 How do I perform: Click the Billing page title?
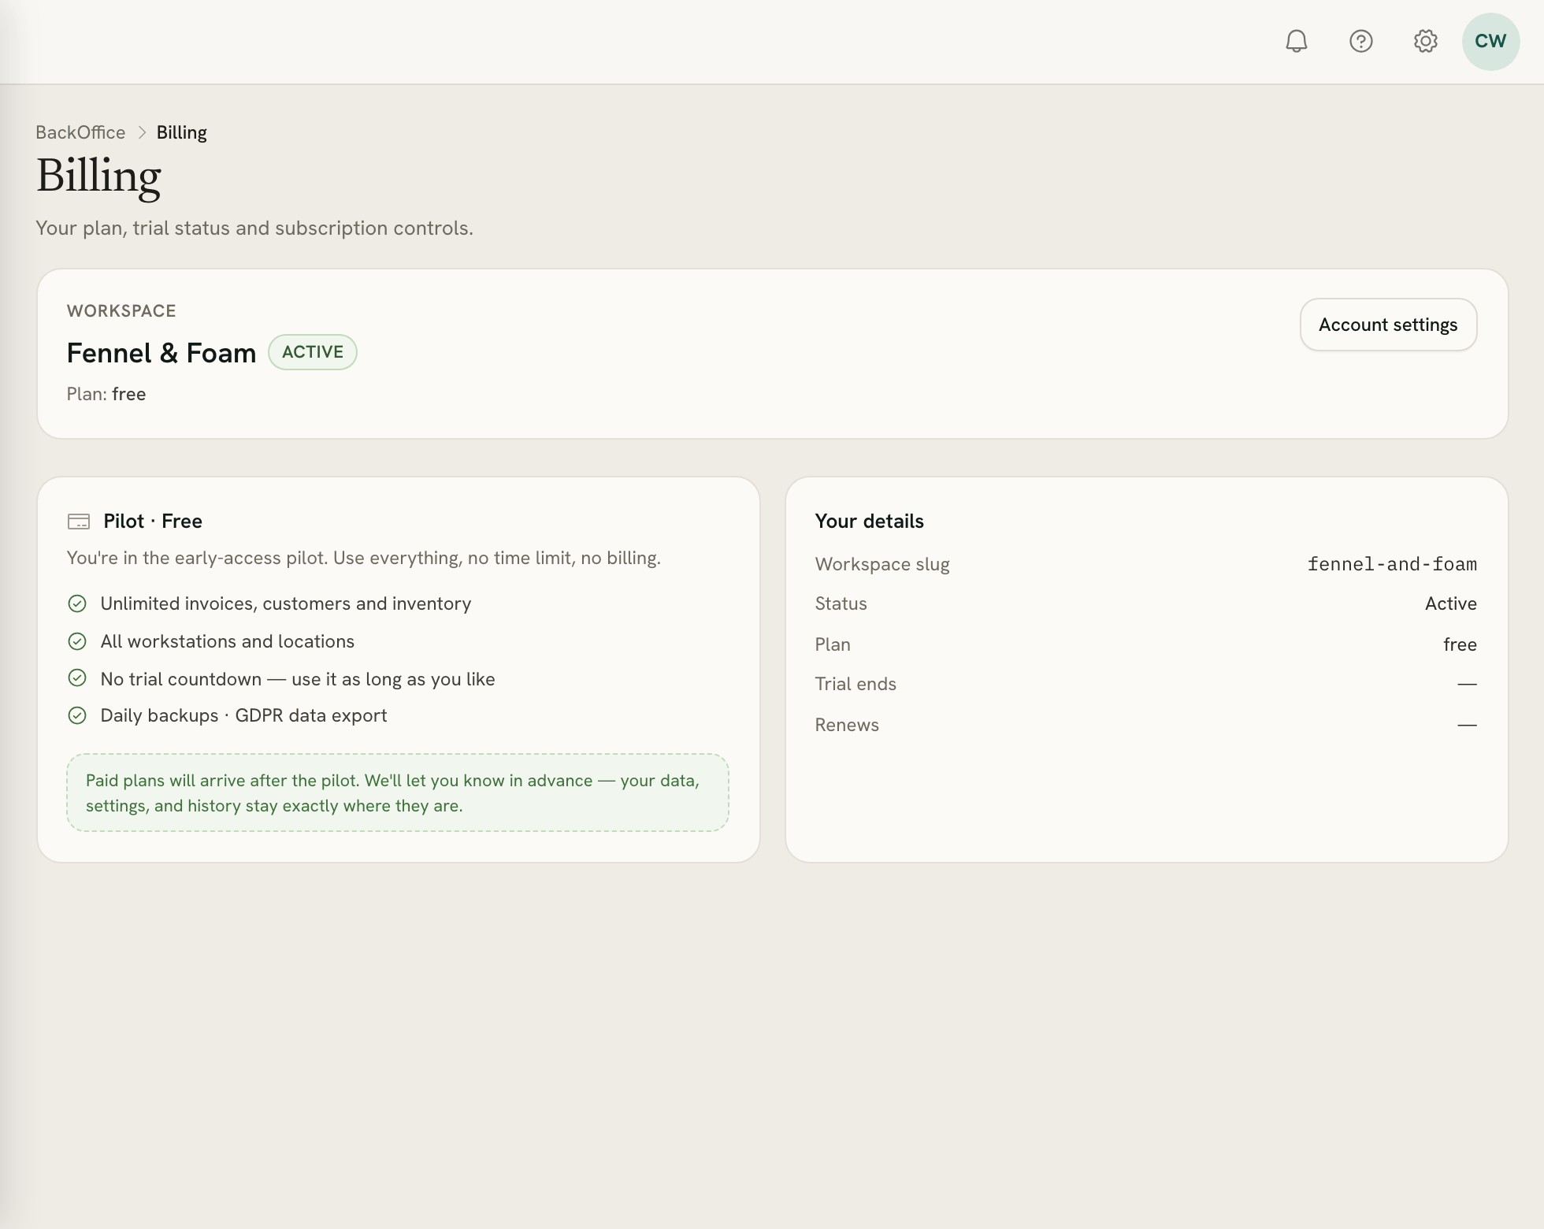(99, 176)
